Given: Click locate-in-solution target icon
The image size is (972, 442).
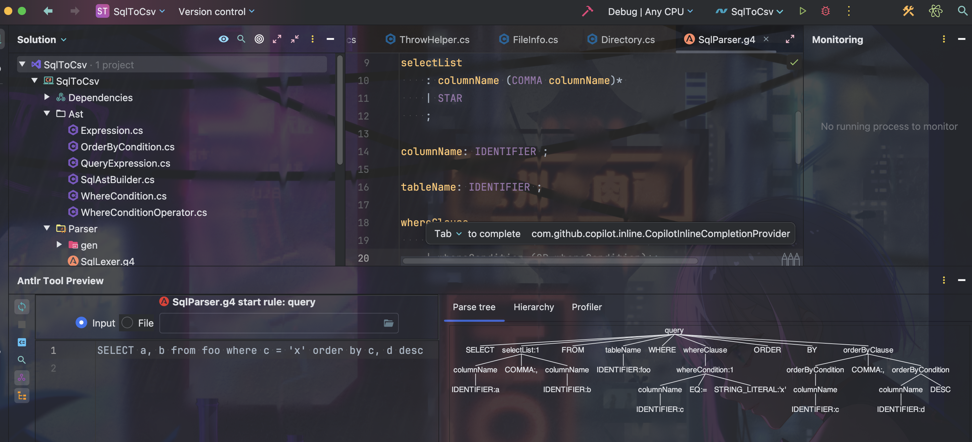Looking at the screenshot, I should tap(259, 39).
